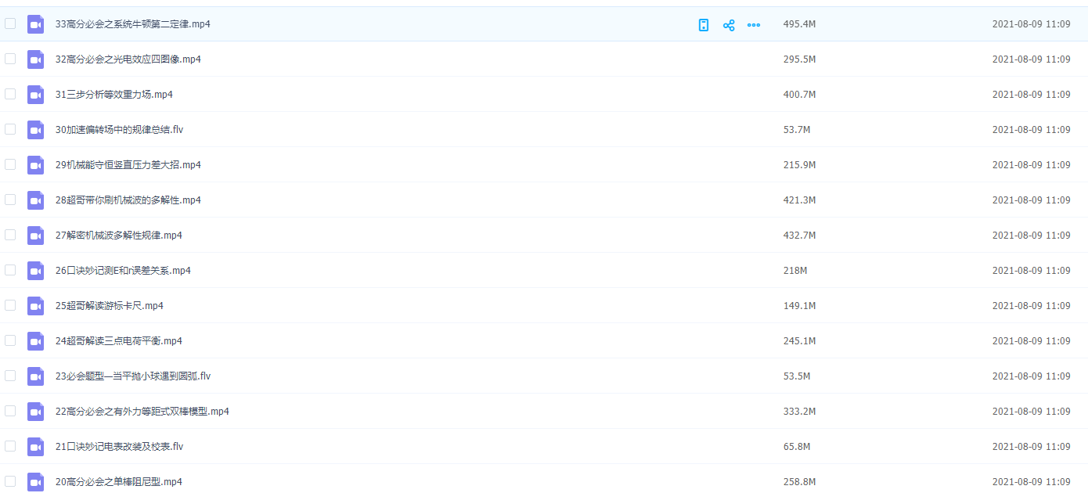This screenshot has height=493, width=1088.
Task: Toggle the checkbox for 22高分必会之有外力等距式双棒模型.mp4
Action: (10, 411)
